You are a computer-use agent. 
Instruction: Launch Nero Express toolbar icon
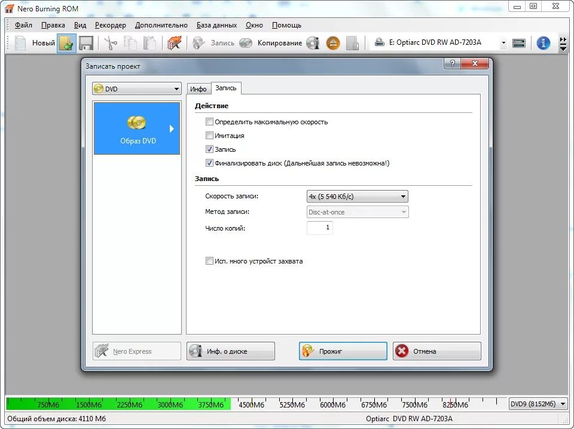pos(175,43)
